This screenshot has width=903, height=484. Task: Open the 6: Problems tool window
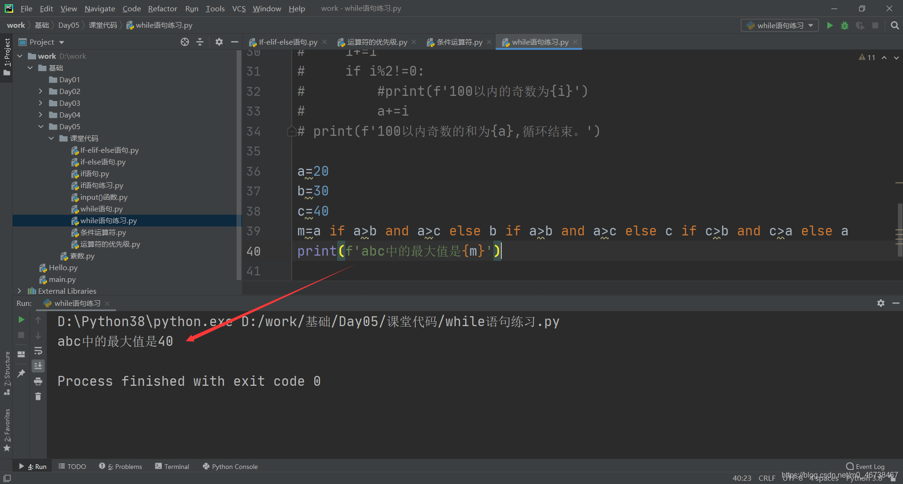[121, 467]
